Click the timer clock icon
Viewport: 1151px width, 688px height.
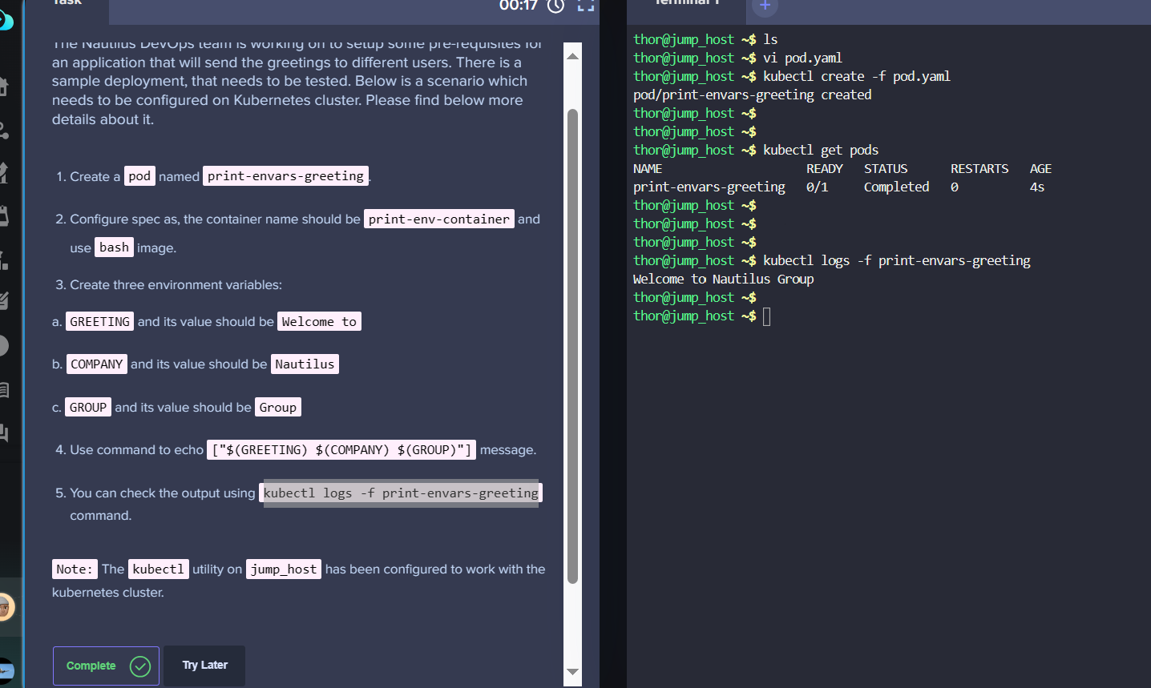[555, 6]
